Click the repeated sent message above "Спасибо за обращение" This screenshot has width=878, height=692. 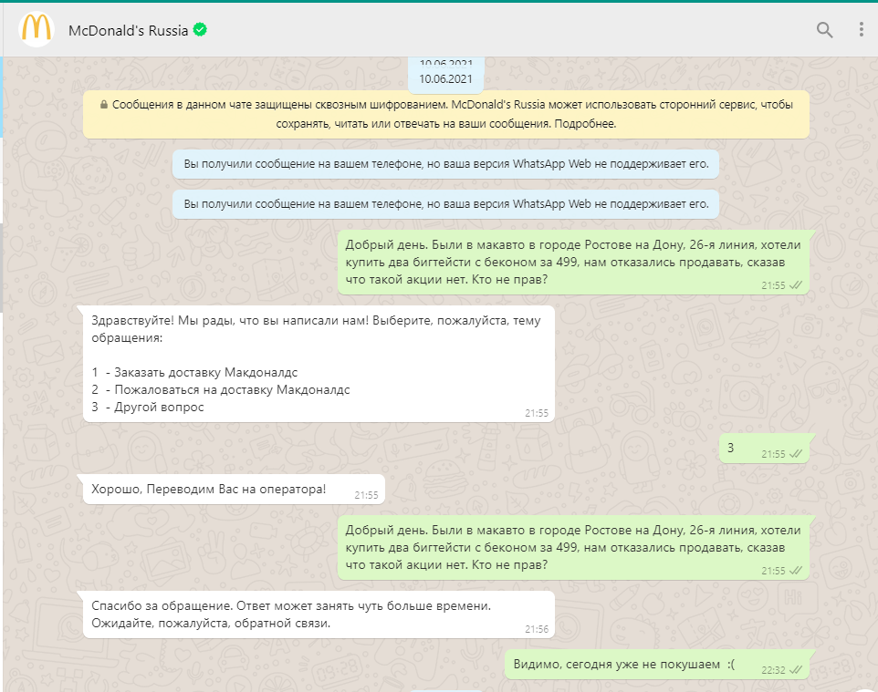pos(573,548)
